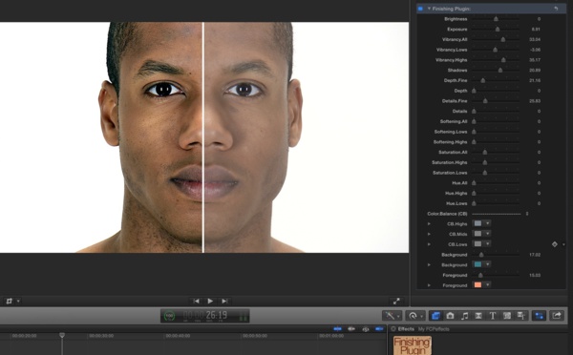The width and height of the screenshot is (573, 355).
Task: Toggle the Inspector panel button
Action: point(539,316)
